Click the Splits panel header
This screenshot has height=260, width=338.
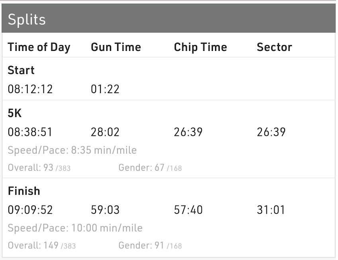[168, 18]
